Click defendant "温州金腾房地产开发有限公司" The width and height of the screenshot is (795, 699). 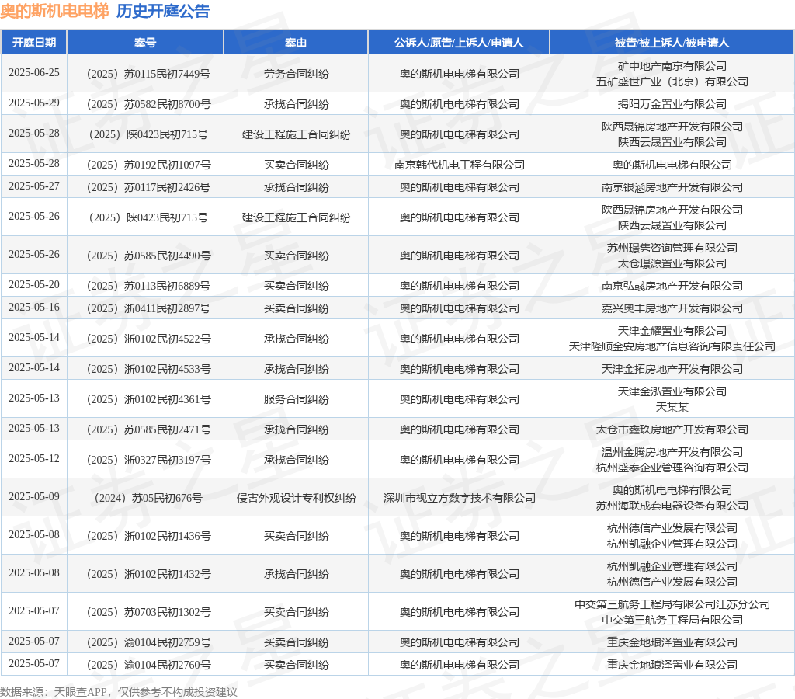tap(672, 453)
